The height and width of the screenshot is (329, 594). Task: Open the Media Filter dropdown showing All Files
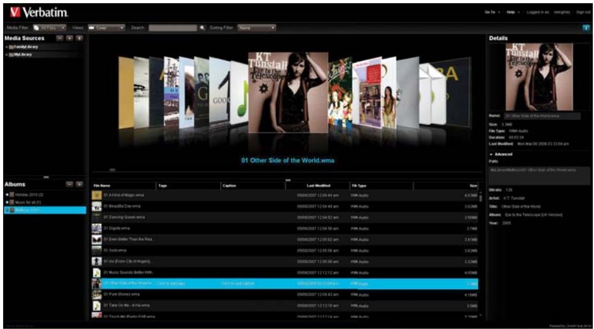pos(49,27)
